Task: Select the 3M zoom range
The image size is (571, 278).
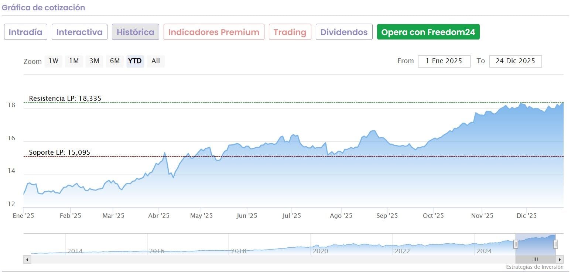Action: point(94,61)
